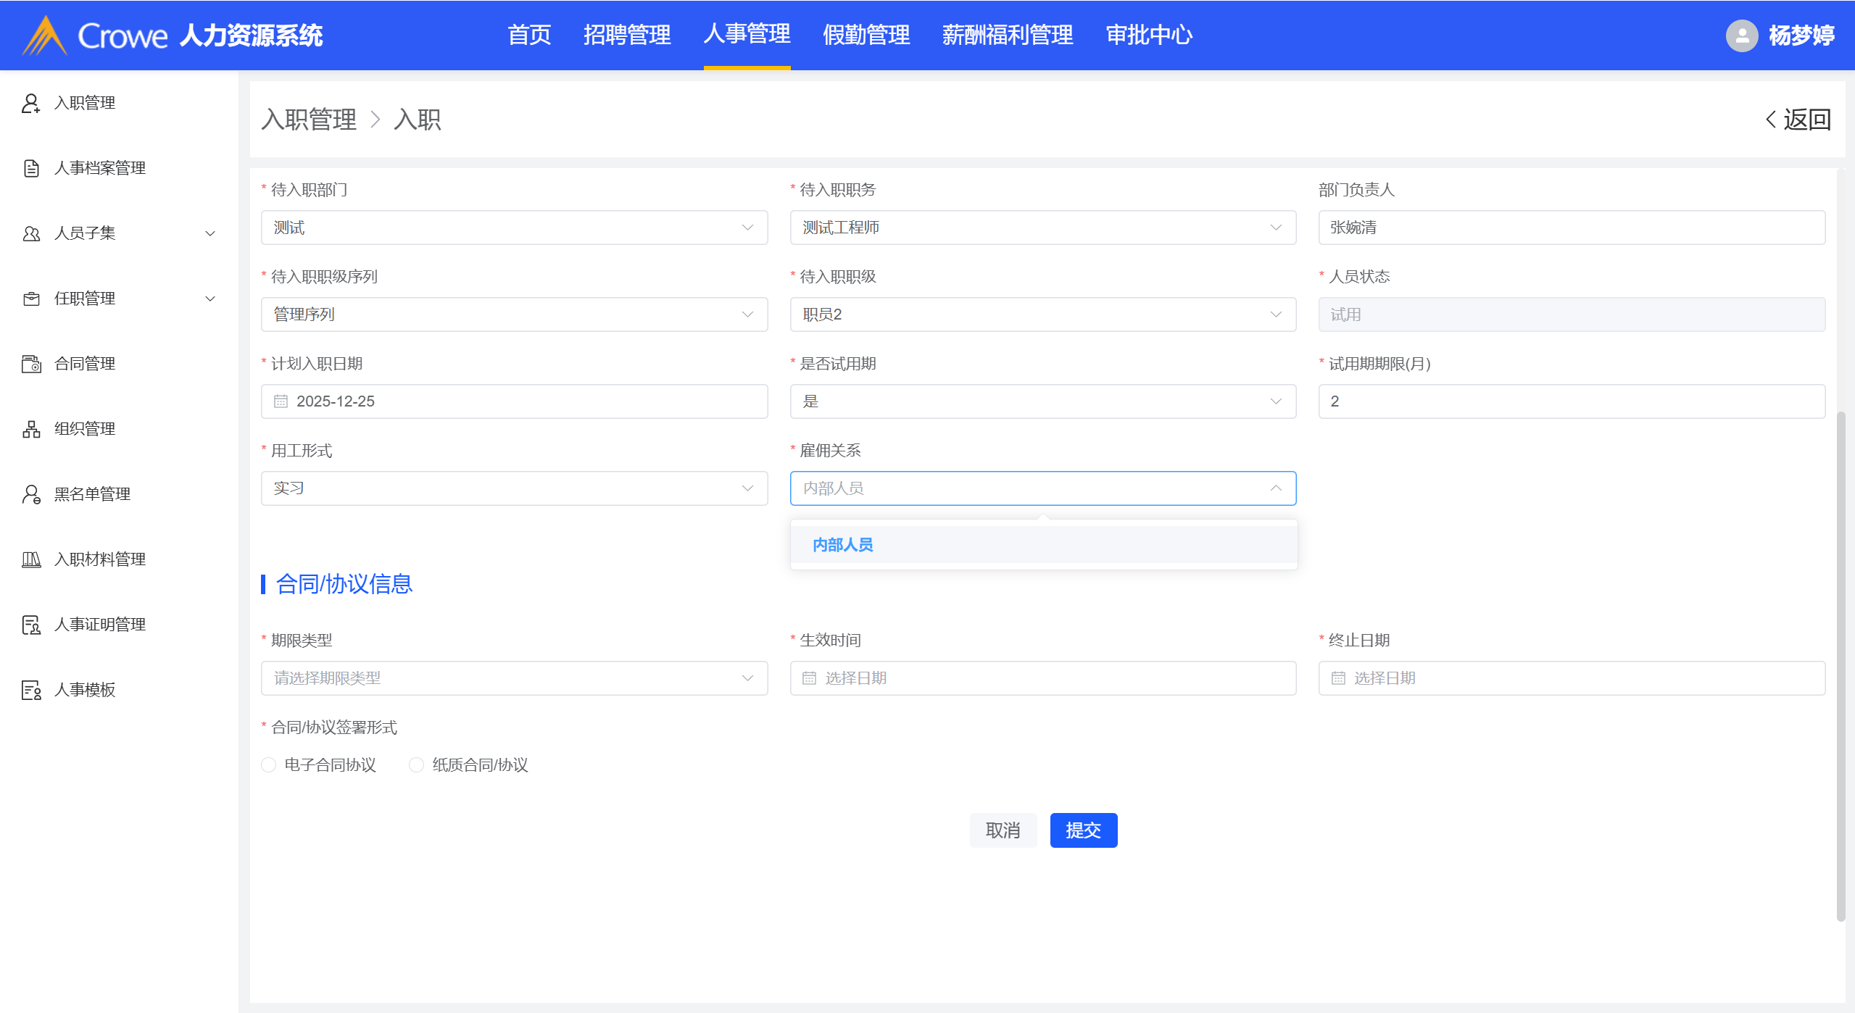Open the 期限类型 dropdown
This screenshot has width=1855, height=1013.
tap(514, 678)
